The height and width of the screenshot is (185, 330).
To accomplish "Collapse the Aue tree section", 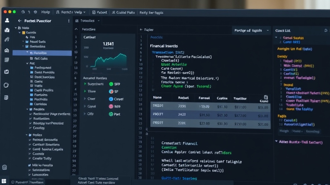I will (x=27, y=63).
